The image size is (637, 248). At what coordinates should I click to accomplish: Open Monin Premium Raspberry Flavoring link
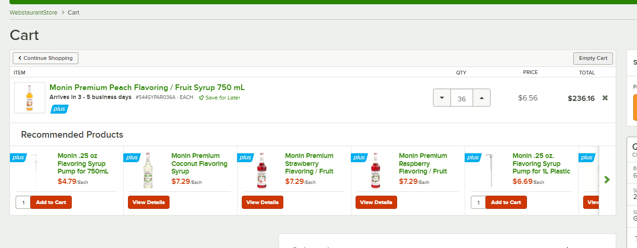(423, 164)
